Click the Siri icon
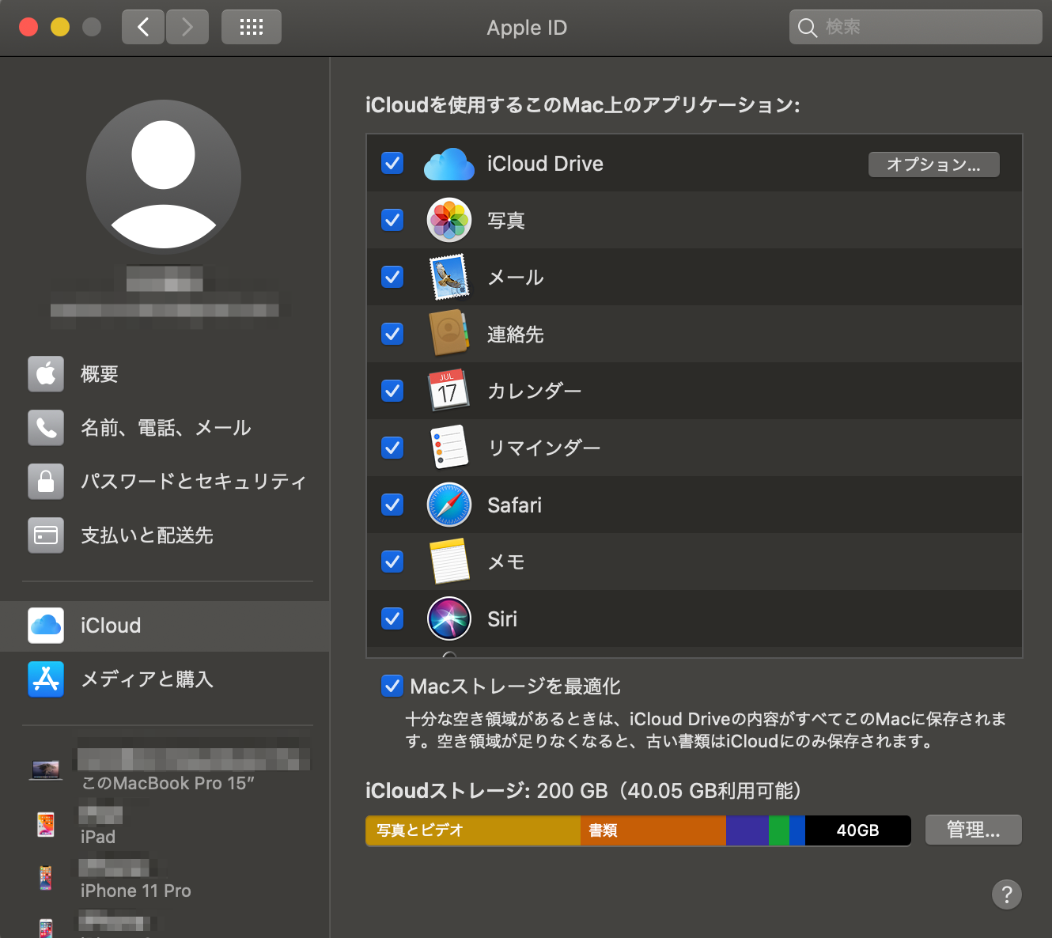Viewport: 1052px width, 938px height. 448,618
